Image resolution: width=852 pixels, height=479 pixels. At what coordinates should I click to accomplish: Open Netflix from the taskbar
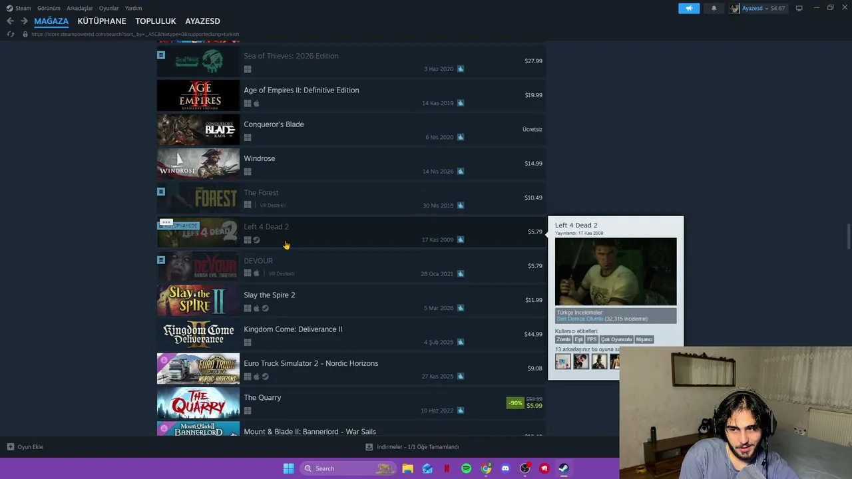[x=447, y=468]
